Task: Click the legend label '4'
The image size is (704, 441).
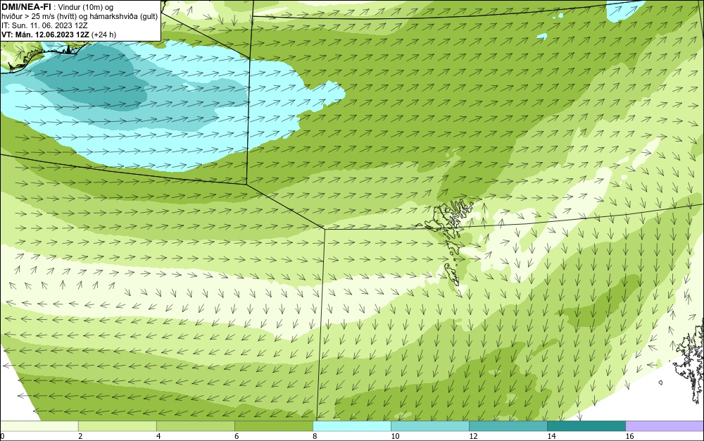Action: point(158,436)
